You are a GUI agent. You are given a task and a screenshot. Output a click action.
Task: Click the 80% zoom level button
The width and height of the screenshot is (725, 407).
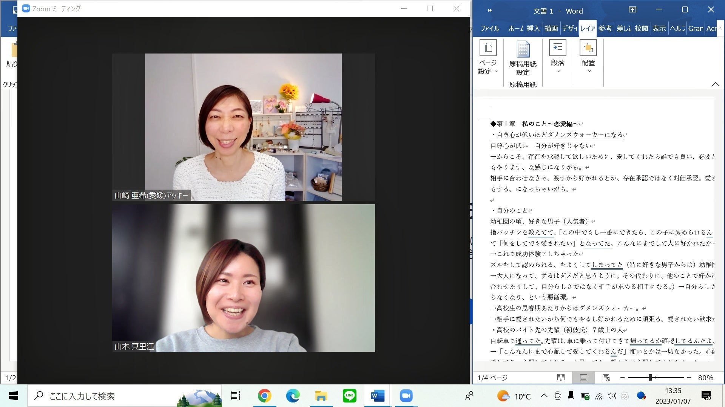click(x=705, y=377)
